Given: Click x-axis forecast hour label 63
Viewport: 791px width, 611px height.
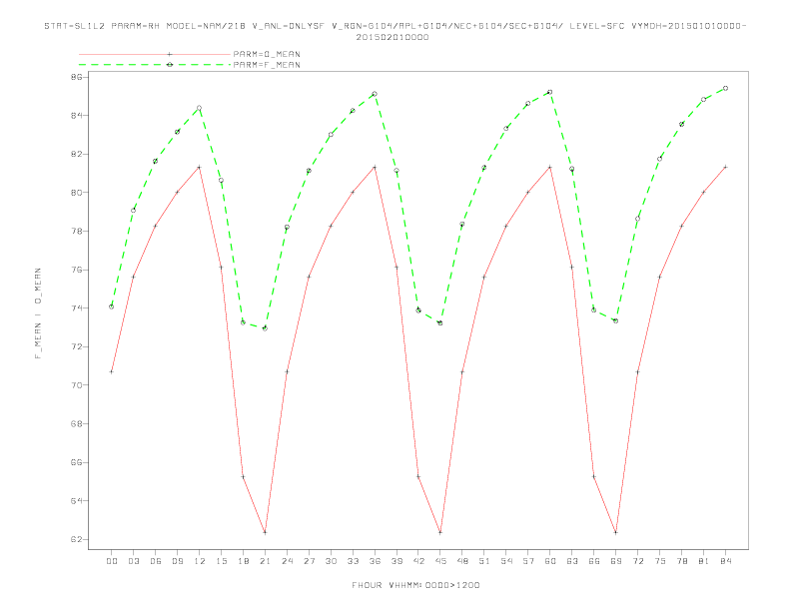Looking at the screenshot, I should coord(572,561).
